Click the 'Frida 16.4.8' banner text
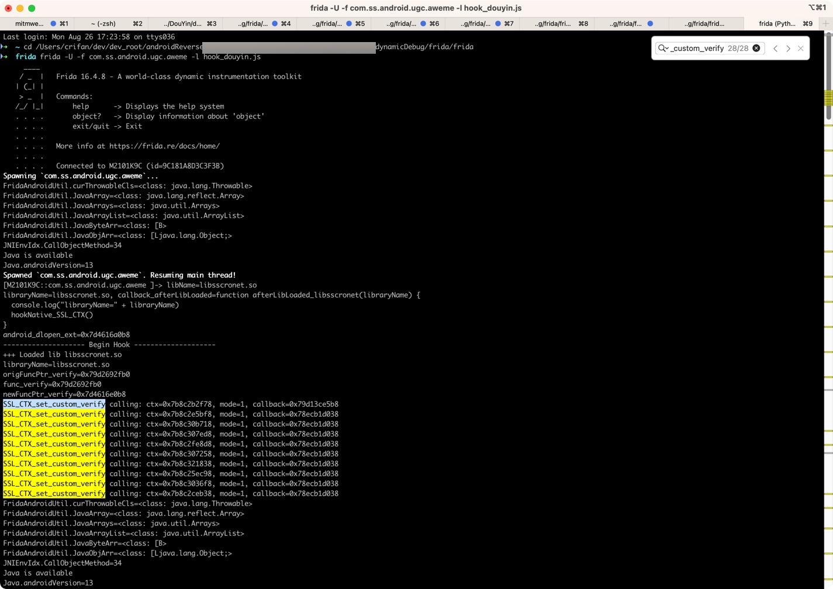This screenshot has width=833, height=589. 81,77
